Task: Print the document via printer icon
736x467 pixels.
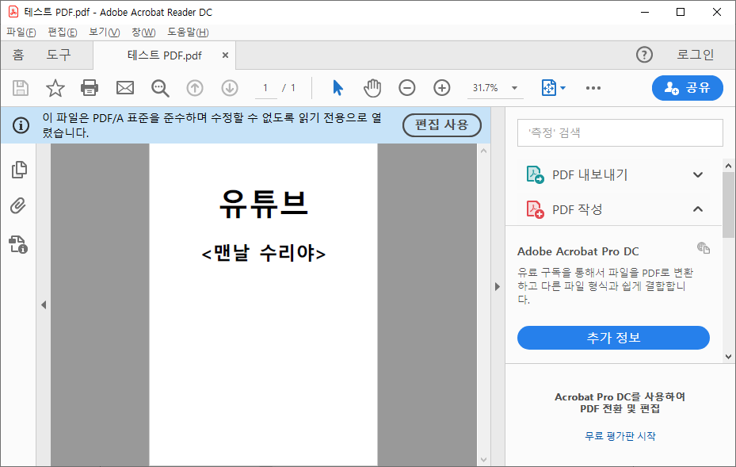Action: pyautogui.click(x=90, y=88)
